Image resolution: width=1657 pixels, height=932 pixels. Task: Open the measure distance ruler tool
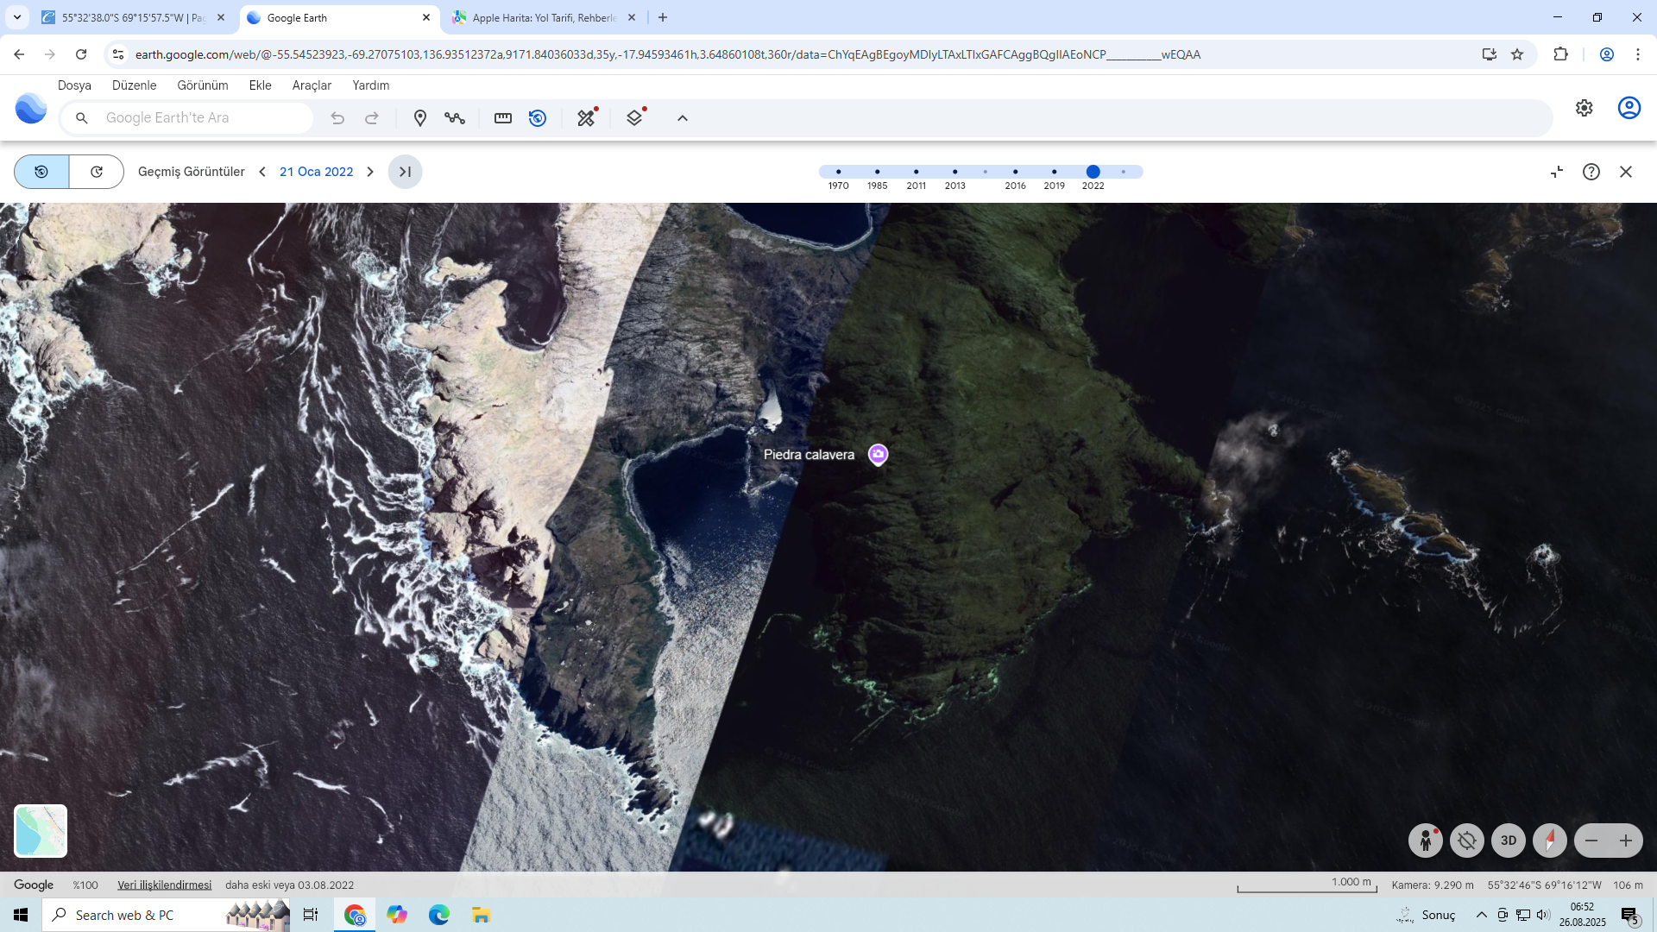(x=502, y=118)
